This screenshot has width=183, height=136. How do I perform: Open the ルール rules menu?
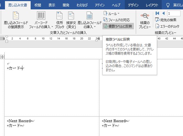(112, 14)
